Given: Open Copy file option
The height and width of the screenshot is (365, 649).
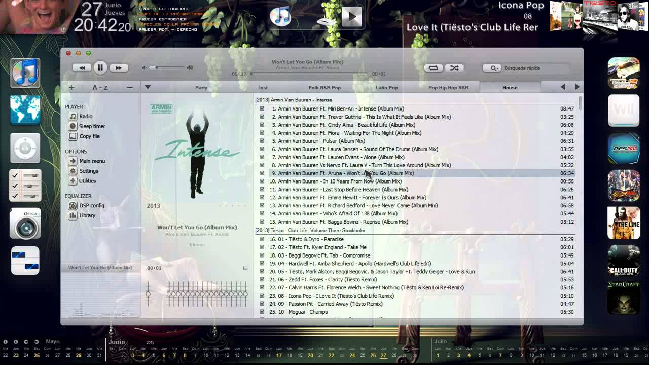Looking at the screenshot, I should [85, 136].
